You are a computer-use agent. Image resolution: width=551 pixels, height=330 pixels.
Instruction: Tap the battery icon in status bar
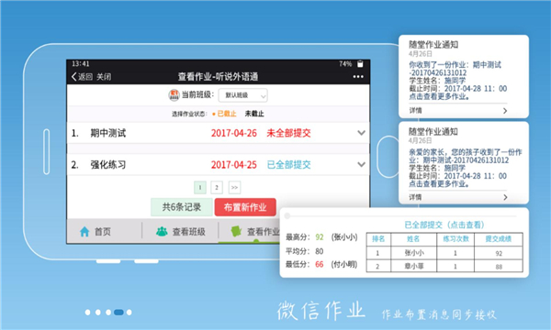[x=360, y=64]
